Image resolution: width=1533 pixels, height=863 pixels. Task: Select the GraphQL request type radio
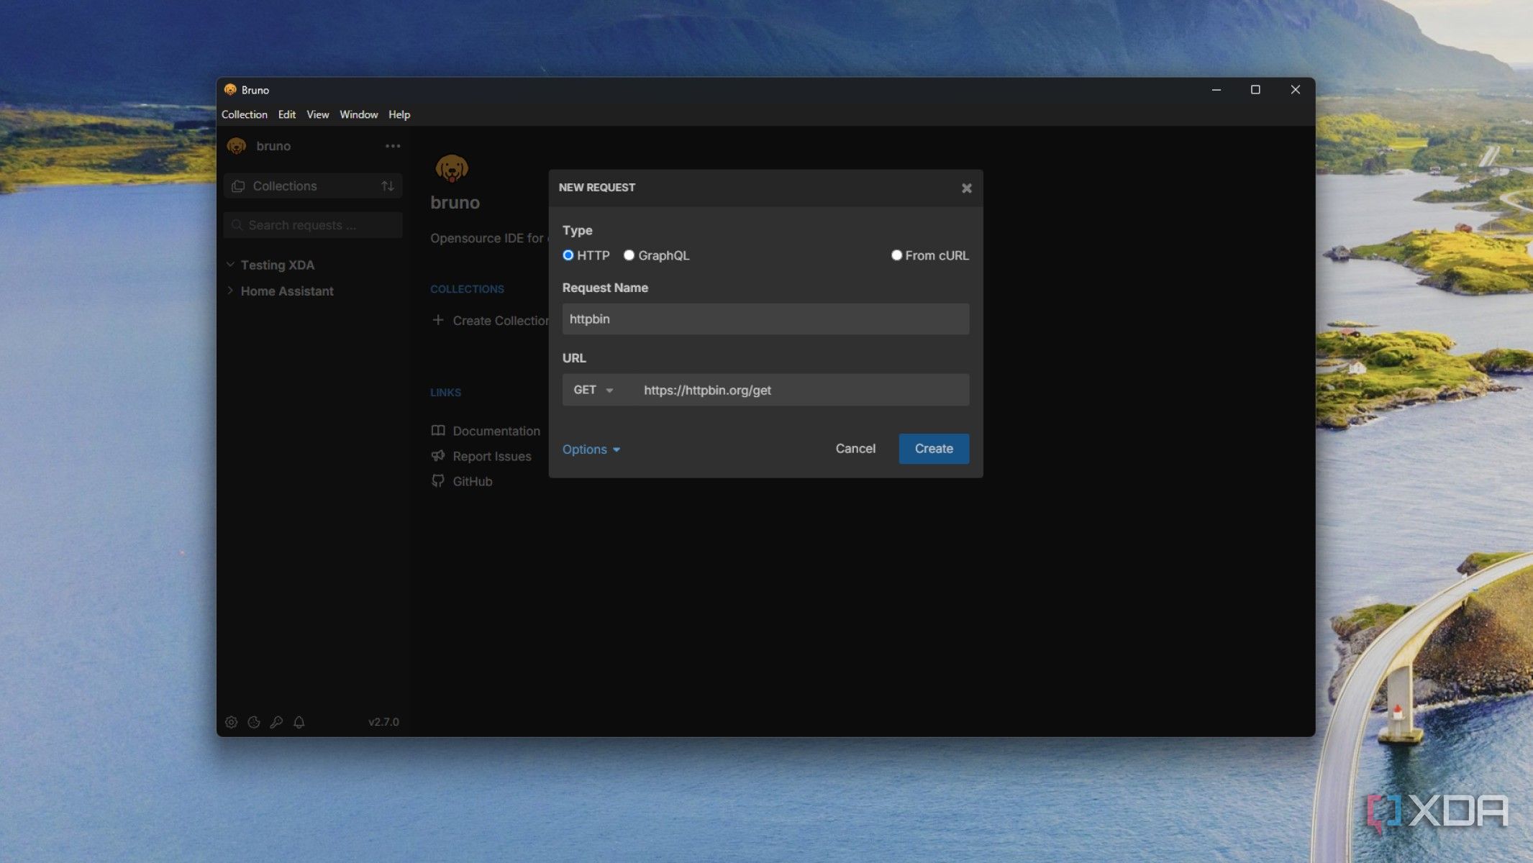click(629, 255)
